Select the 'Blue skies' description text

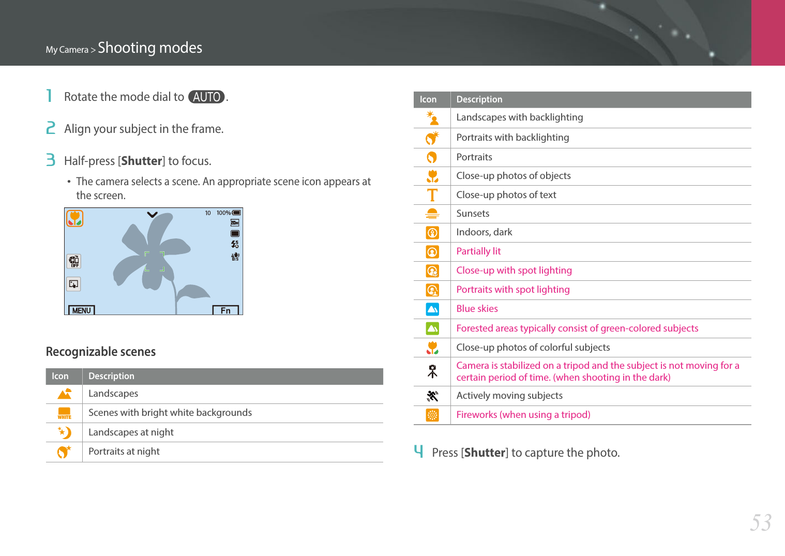pyautogui.click(x=477, y=309)
